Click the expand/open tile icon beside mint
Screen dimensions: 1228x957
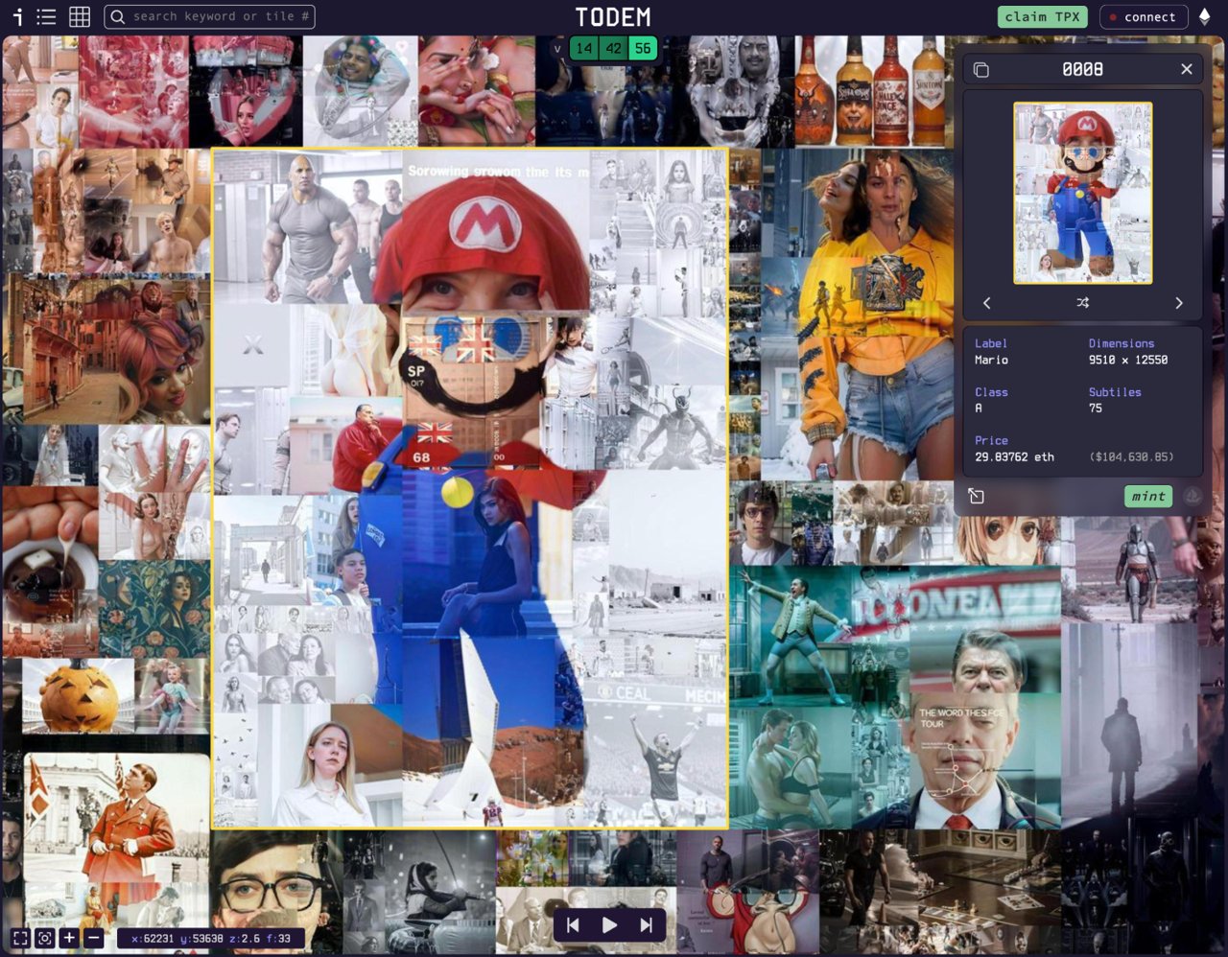[977, 496]
